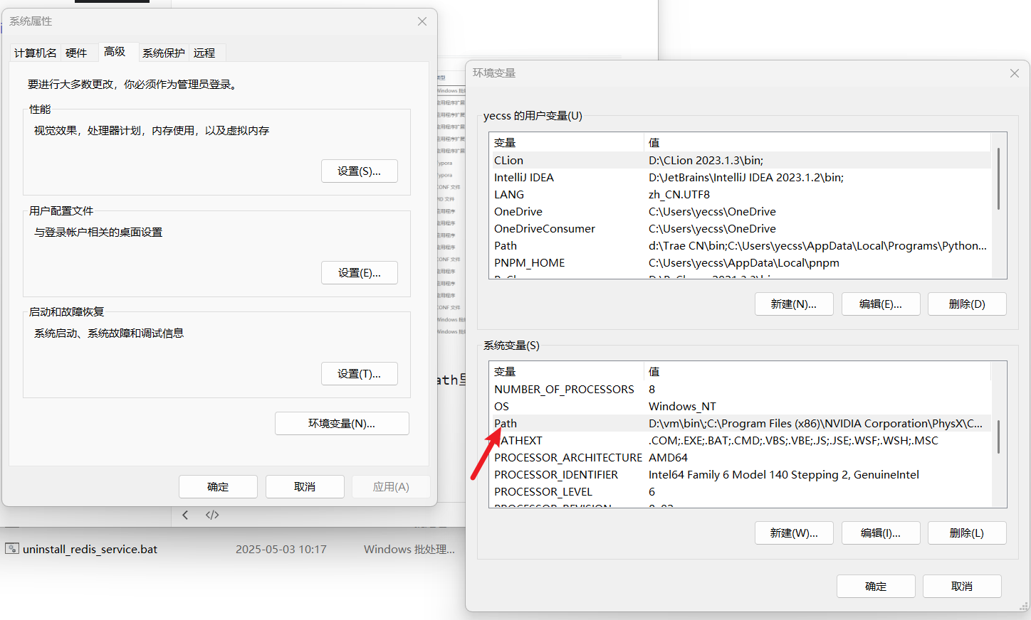Viewport: 1031px width, 620px height.
Task: Close the 系统属性 dialog window
Action: pyautogui.click(x=422, y=21)
